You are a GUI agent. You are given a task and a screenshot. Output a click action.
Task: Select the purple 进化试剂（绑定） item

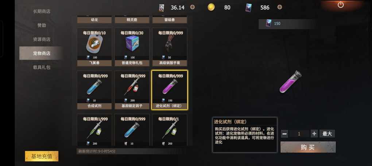pyautogui.click(x=170, y=90)
